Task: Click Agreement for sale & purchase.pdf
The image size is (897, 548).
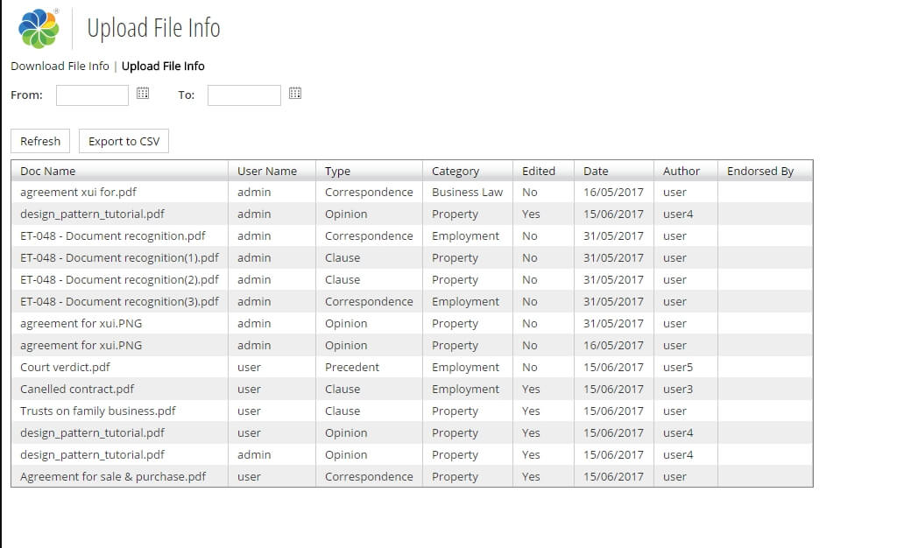Action: click(113, 476)
